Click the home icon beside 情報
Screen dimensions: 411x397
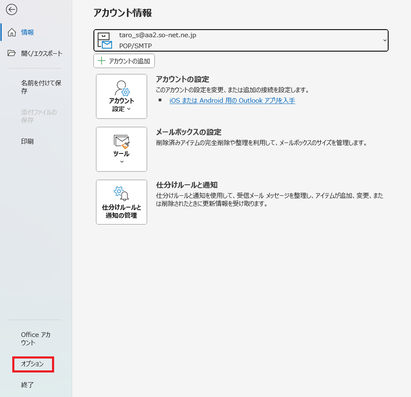click(x=12, y=33)
